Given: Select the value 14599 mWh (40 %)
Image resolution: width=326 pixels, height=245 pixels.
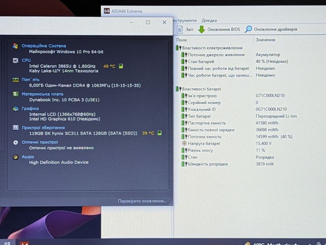Looking at the screenshot, I should [x=274, y=137].
